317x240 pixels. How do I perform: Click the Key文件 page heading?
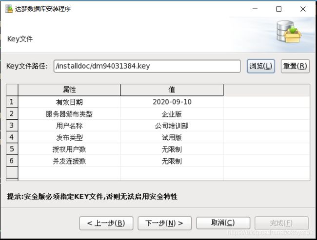[x=20, y=39]
